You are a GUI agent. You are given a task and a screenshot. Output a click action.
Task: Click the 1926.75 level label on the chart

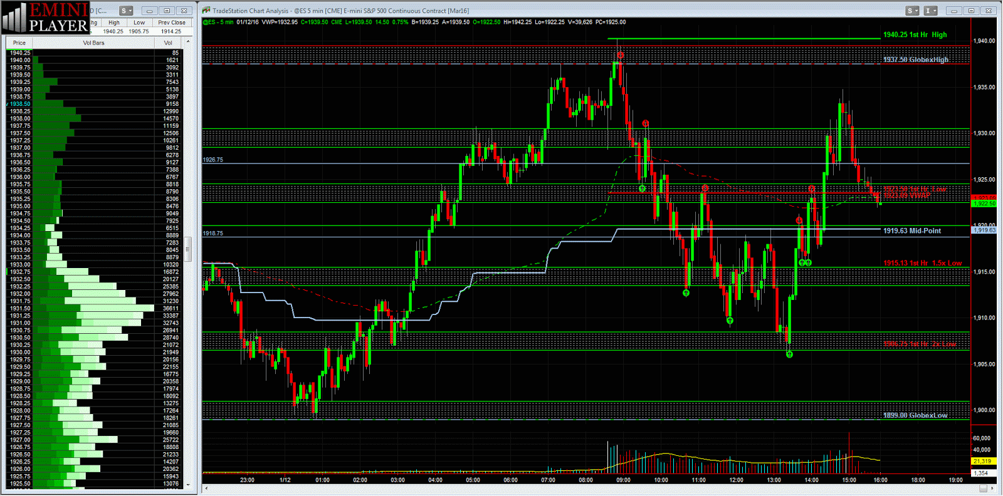click(x=213, y=160)
